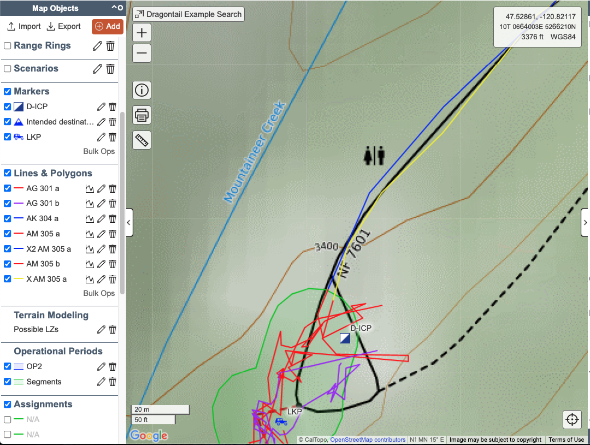Viewport: 590px width, 445px height.
Task: Edit the Intended destination marker
Action: point(101,122)
